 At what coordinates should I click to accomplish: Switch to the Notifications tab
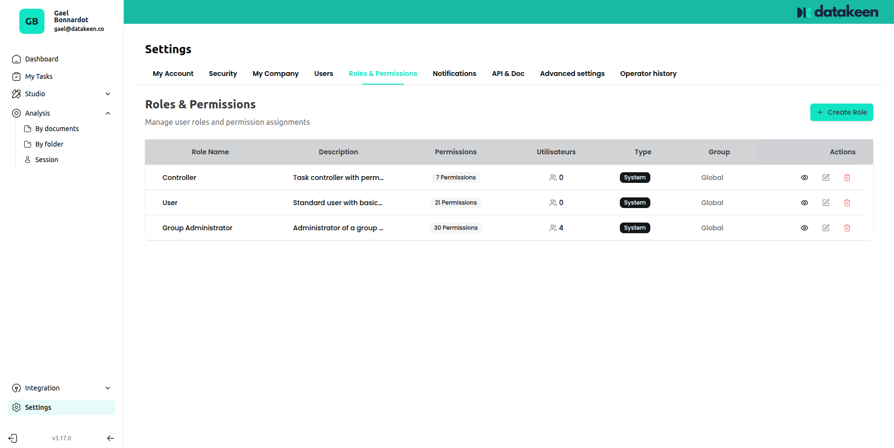[x=454, y=73]
